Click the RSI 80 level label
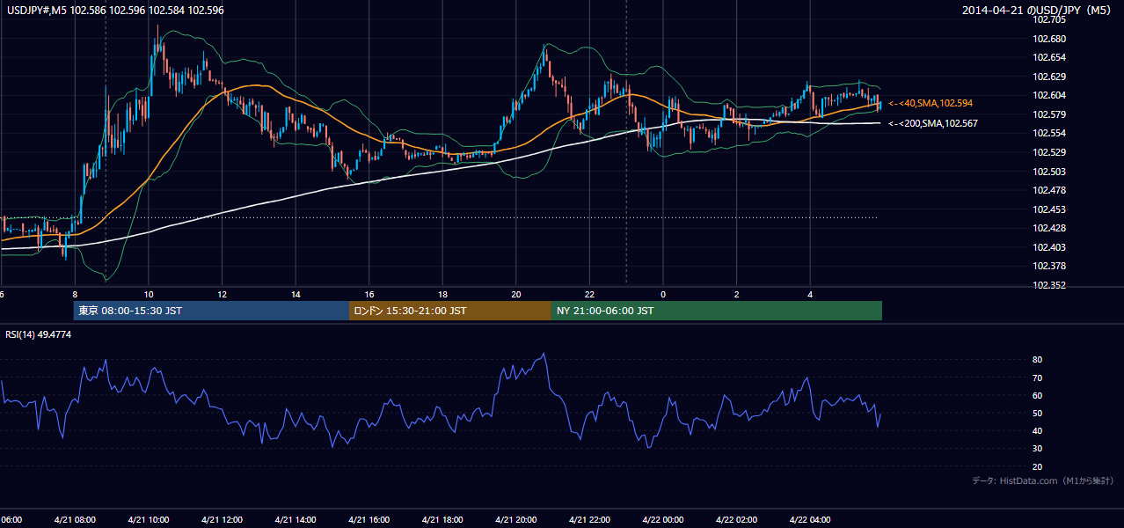The image size is (1124, 528). pyautogui.click(x=1038, y=360)
